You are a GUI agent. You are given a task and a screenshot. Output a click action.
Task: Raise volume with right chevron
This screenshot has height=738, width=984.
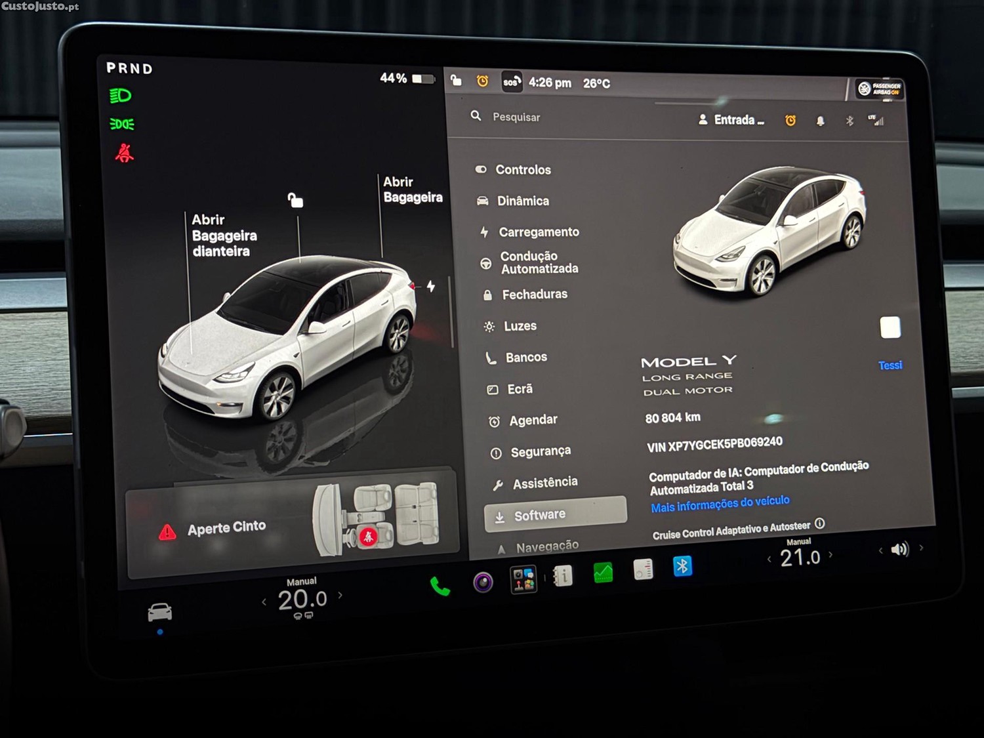coord(921,548)
